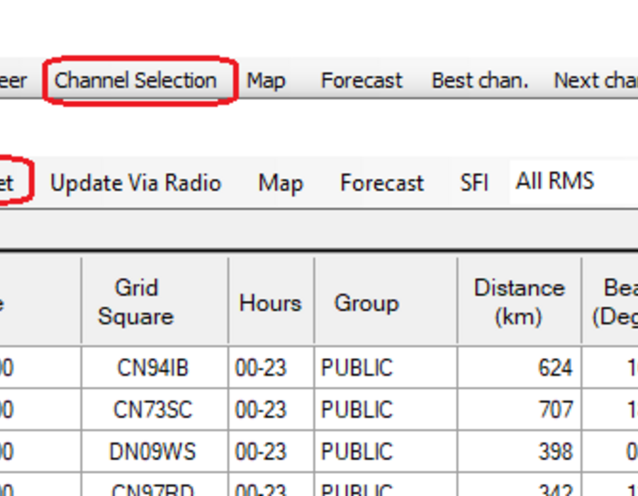Open Forecast in the top menu bar

pos(362,81)
